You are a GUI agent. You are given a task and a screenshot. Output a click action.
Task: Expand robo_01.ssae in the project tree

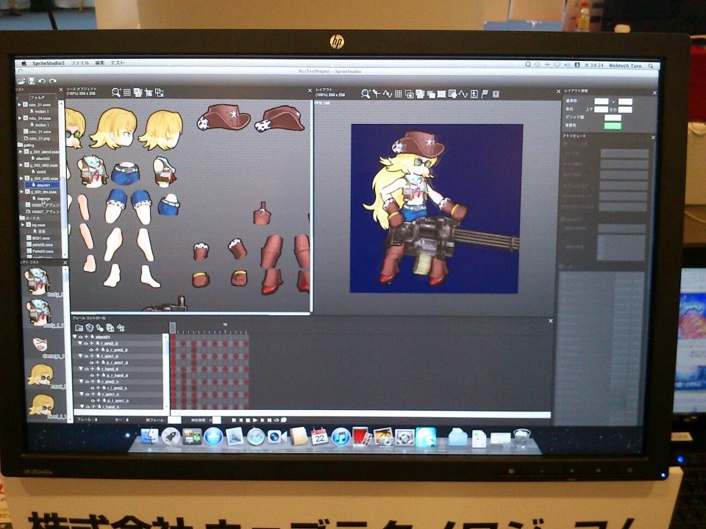pyautogui.click(x=20, y=104)
